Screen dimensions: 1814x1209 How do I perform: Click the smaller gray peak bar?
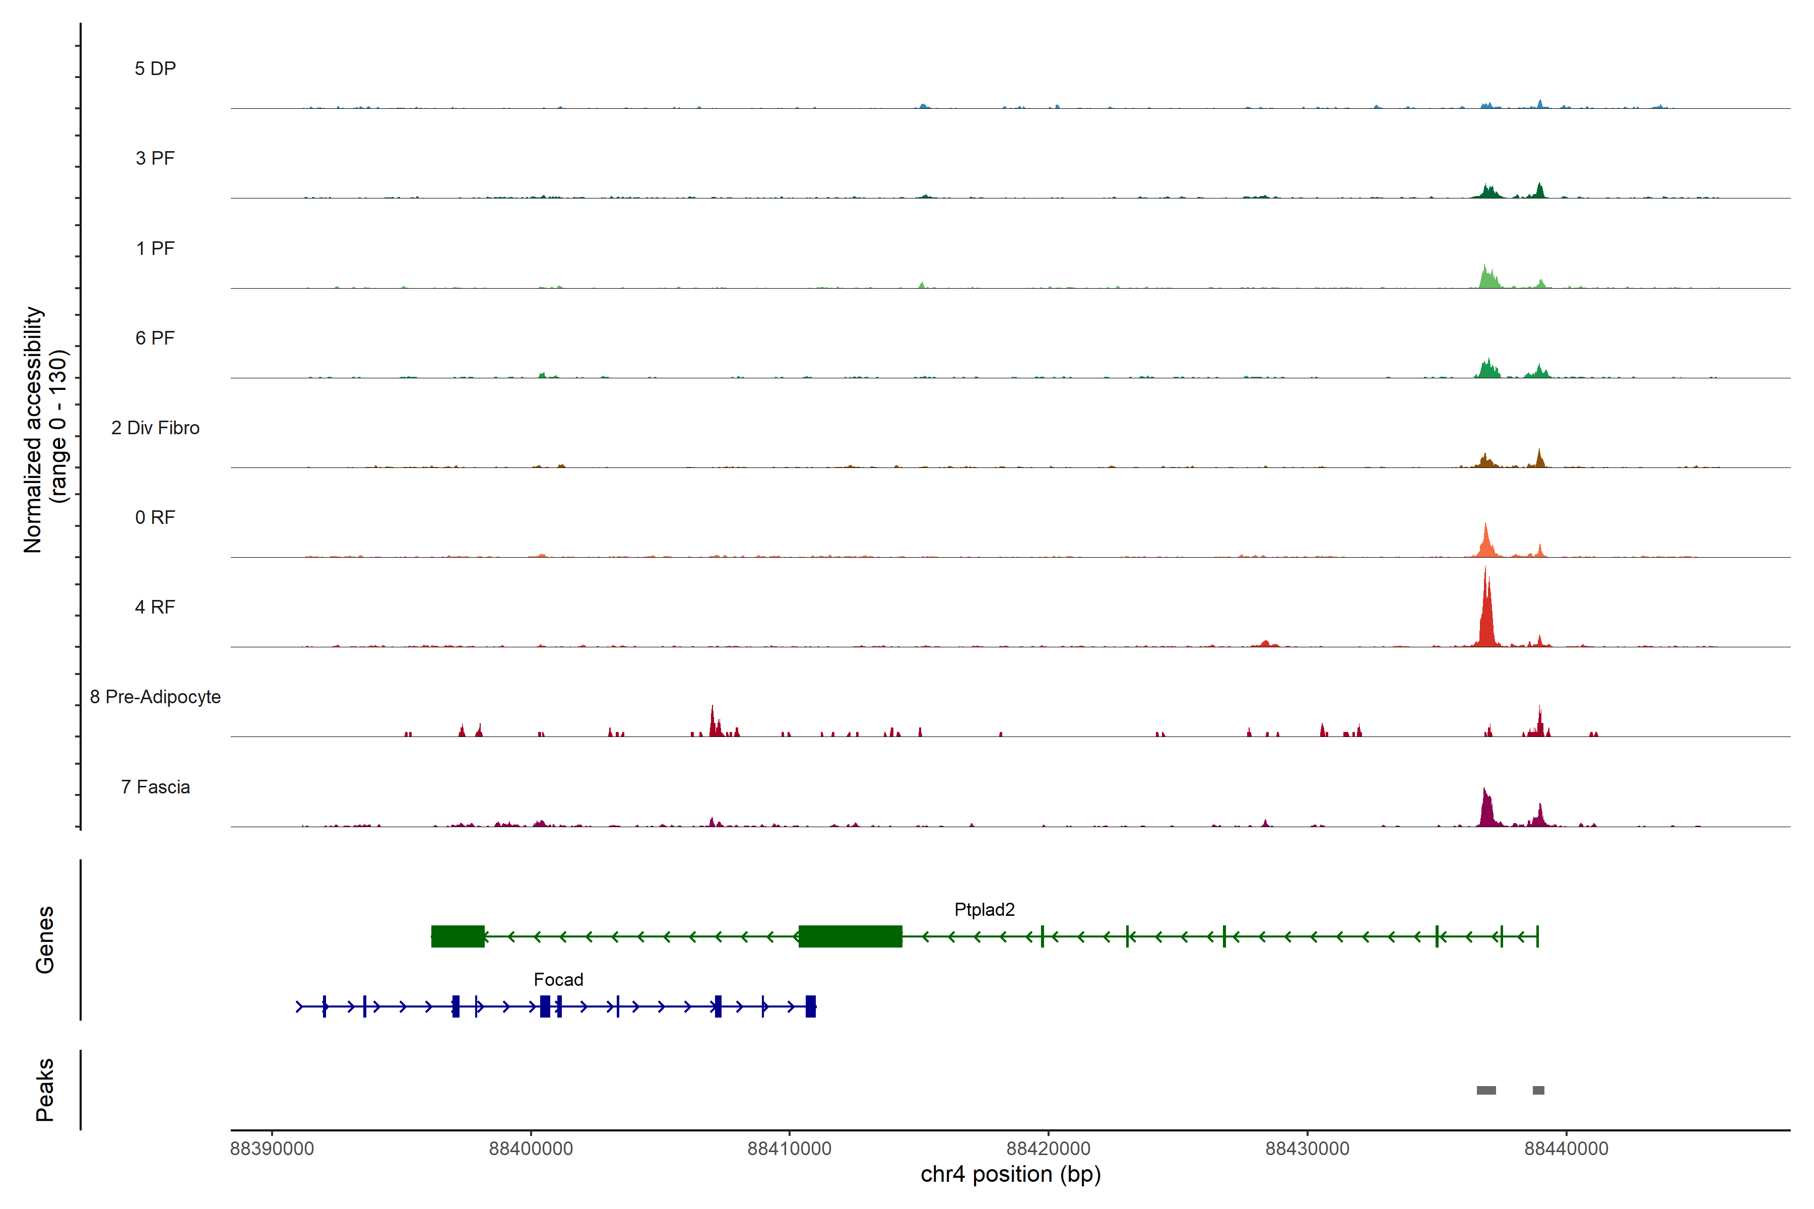(1538, 1090)
